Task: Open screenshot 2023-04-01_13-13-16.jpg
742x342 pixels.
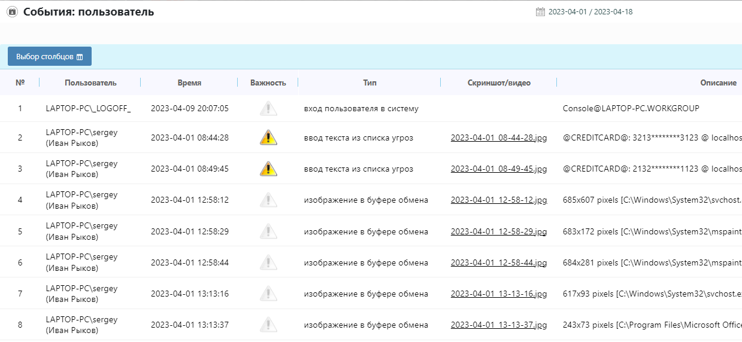Action: tap(498, 294)
